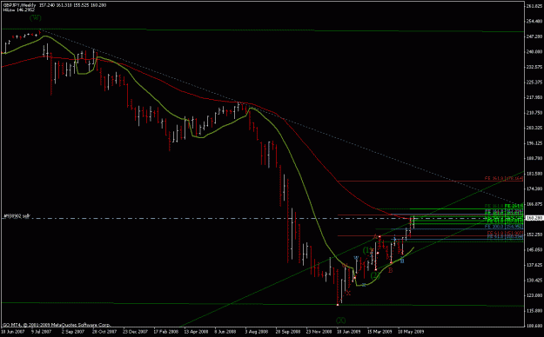The width and height of the screenshot is (544, 337).
Task: Click the 10 Jun 2007 date label
Action: 12,332
